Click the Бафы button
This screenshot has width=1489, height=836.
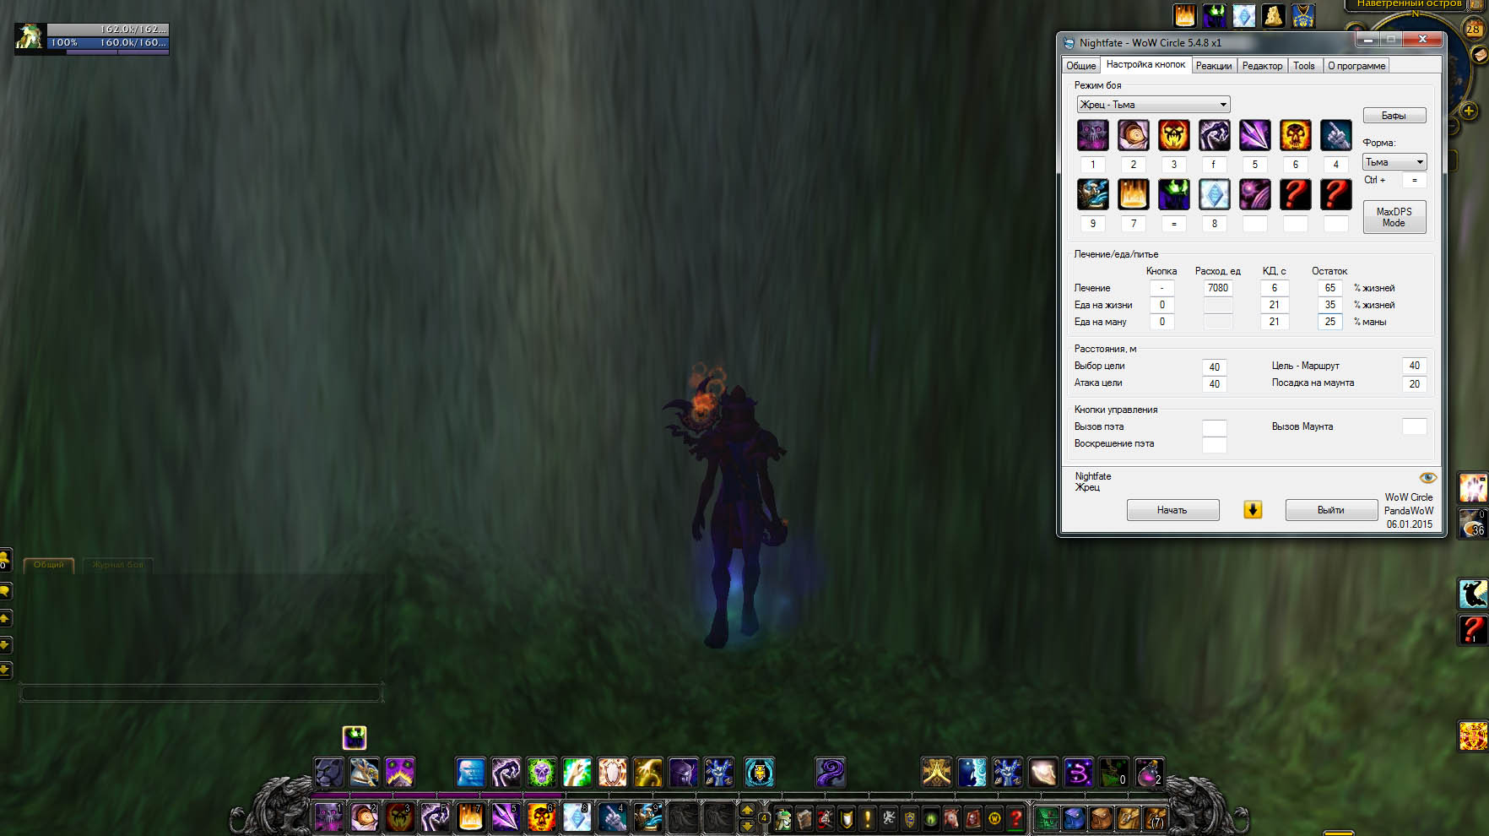(1394, 116)
